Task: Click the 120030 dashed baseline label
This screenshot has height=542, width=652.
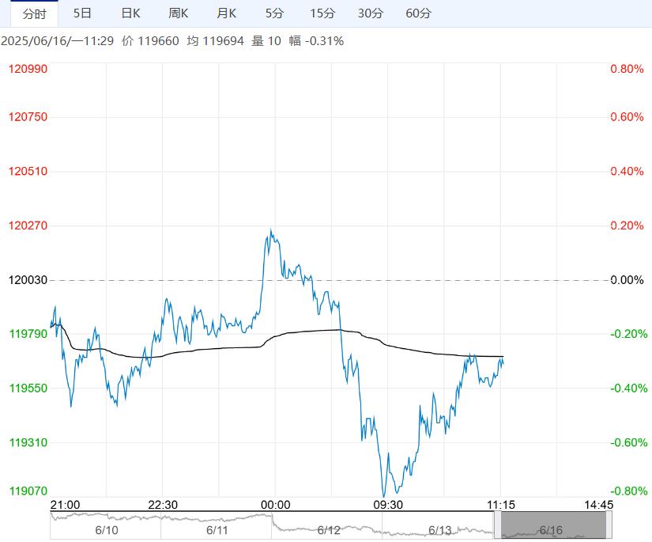Action: (x=28, y=280)
